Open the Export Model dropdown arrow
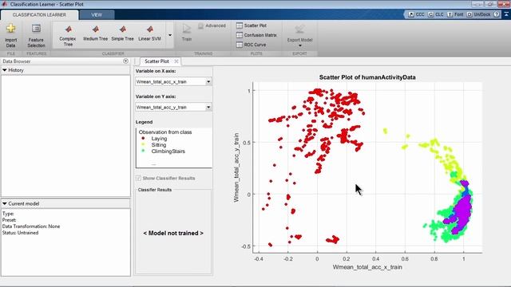511x287 pixels. [300, 45]
